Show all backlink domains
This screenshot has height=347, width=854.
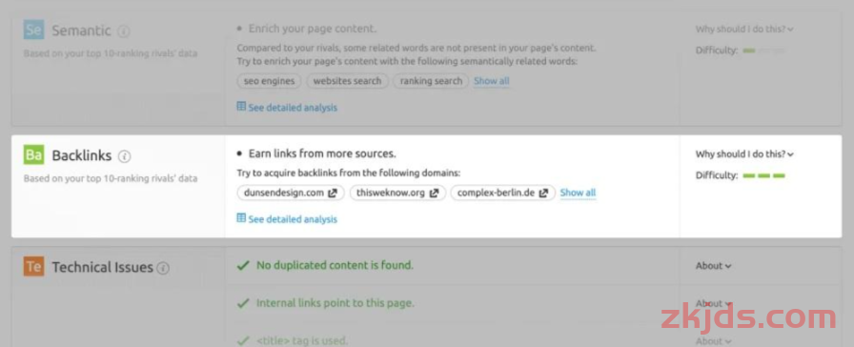578,193
